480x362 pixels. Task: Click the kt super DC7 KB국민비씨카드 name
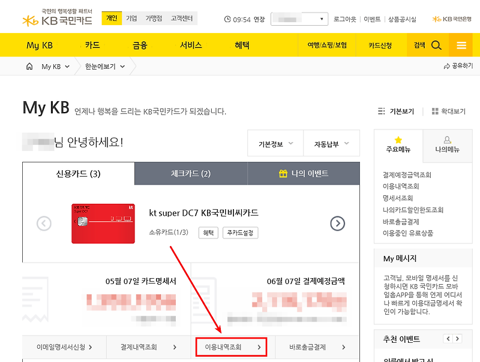[203, 213]
